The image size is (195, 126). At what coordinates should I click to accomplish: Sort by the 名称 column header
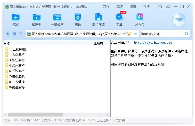pyautogui.click(x=6, y=43)
